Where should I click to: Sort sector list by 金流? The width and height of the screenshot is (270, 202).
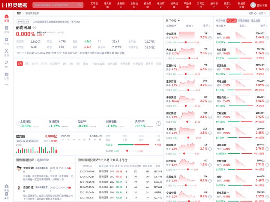point(243,26)
